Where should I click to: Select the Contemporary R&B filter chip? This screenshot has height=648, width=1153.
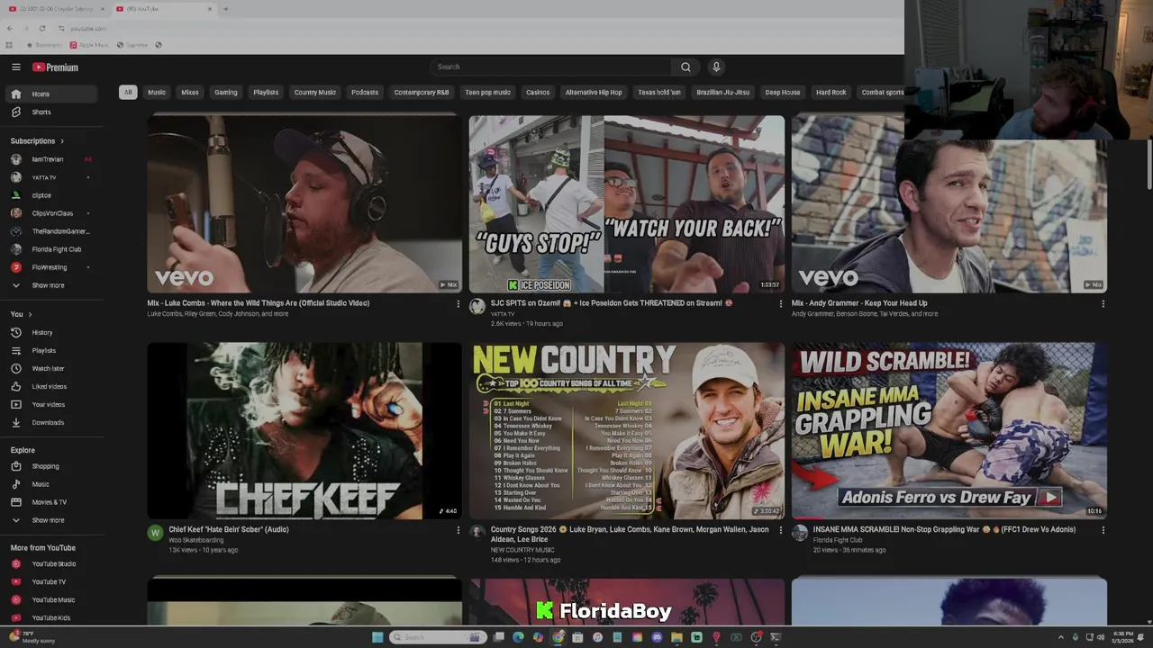(422, 92)
